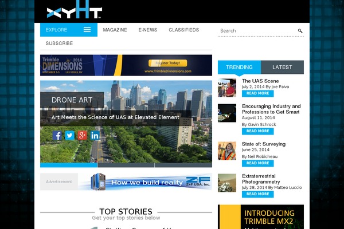
Task: Read more on State of: Surveying
Action: coord(258,163)
